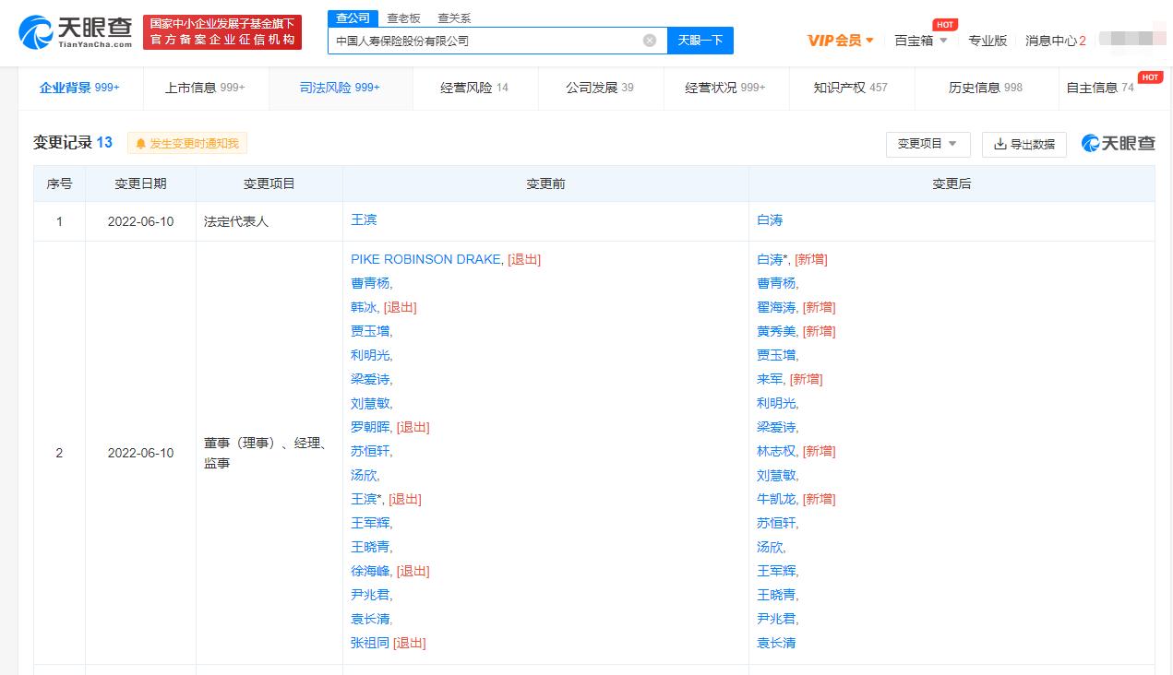The width and height of the screenshot is (1173, 675).
Task: Click the 国家中小企业发展子基金 red banner
Action: [222, 32]
